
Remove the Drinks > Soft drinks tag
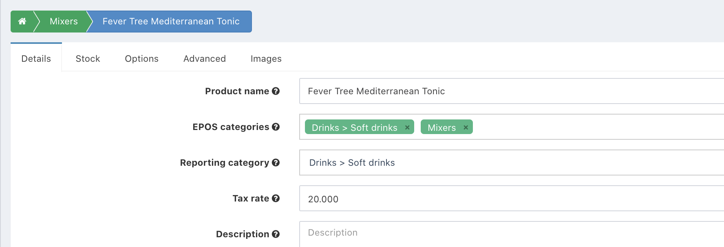point(407,128)
